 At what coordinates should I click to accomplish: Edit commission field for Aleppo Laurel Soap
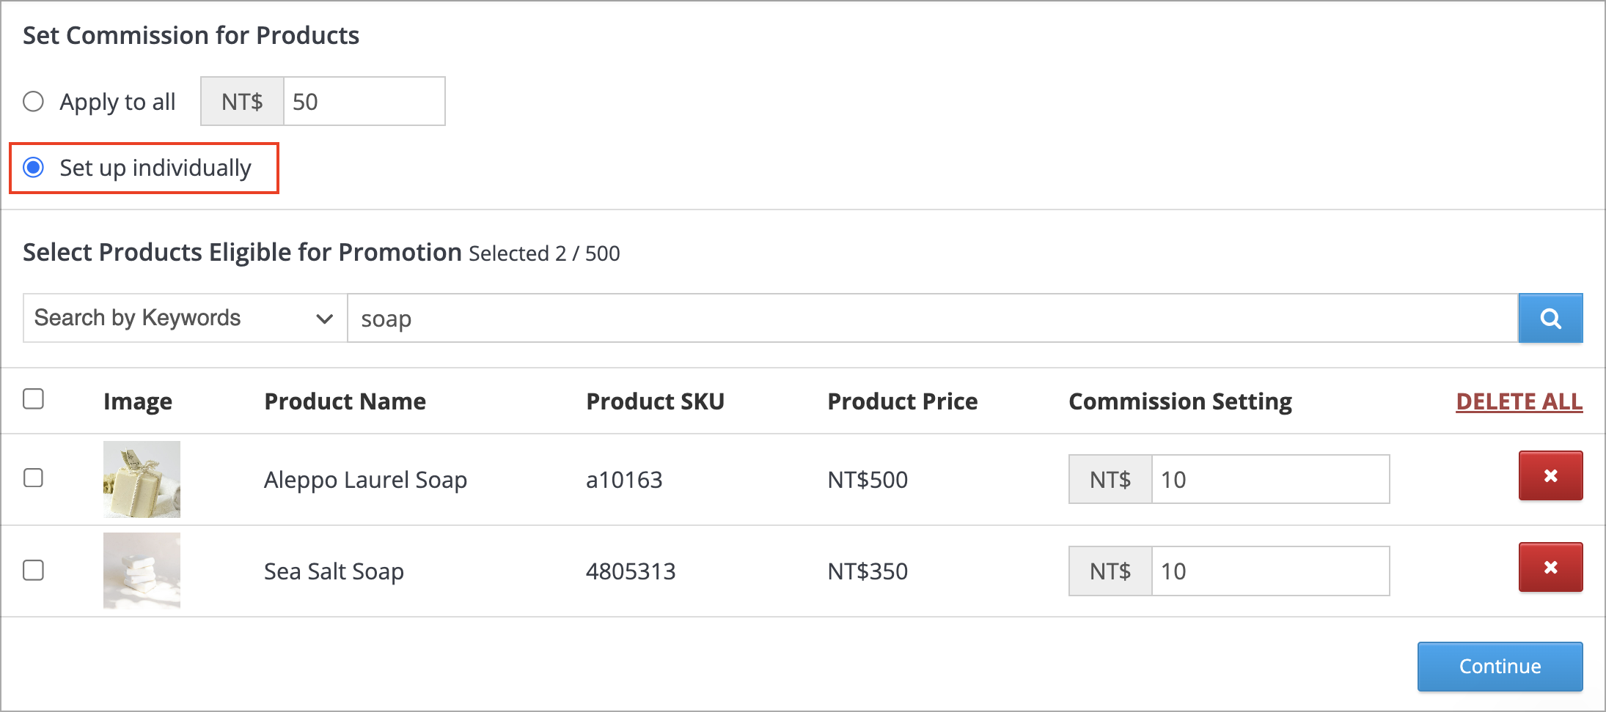[x=1270, y=479]
